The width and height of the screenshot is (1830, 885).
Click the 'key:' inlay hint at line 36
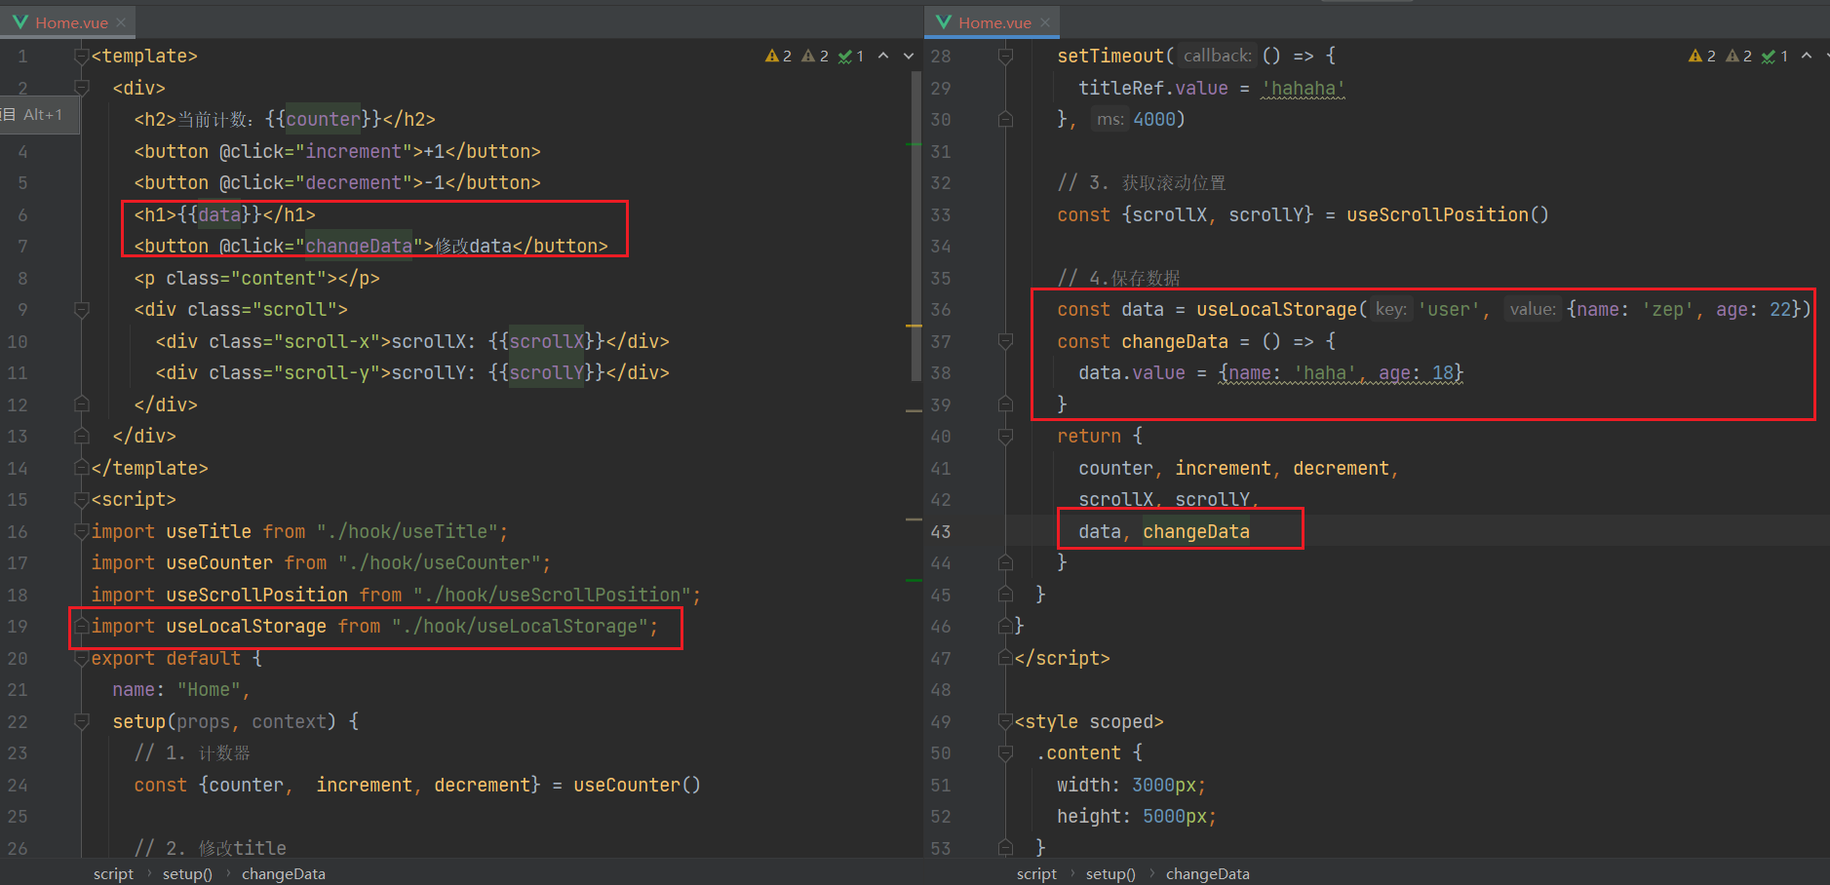[x=1391, y=310]
